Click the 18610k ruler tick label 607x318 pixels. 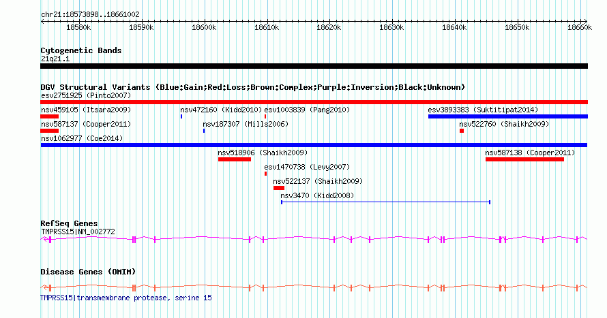pos(267,27)
